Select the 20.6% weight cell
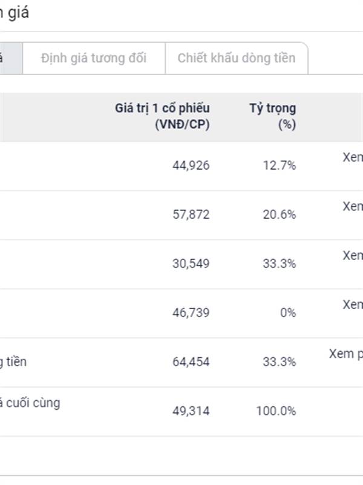 coord(280,215)
